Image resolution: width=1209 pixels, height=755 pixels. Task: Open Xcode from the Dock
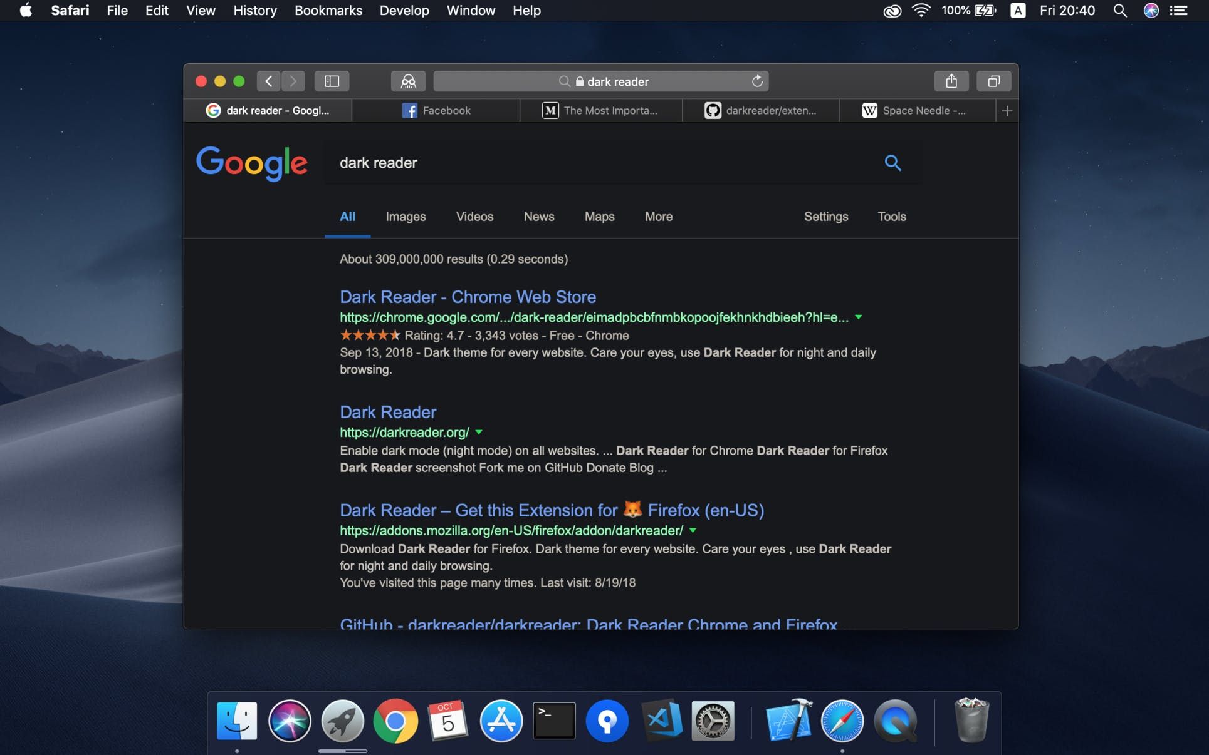[x=788, y=721]
